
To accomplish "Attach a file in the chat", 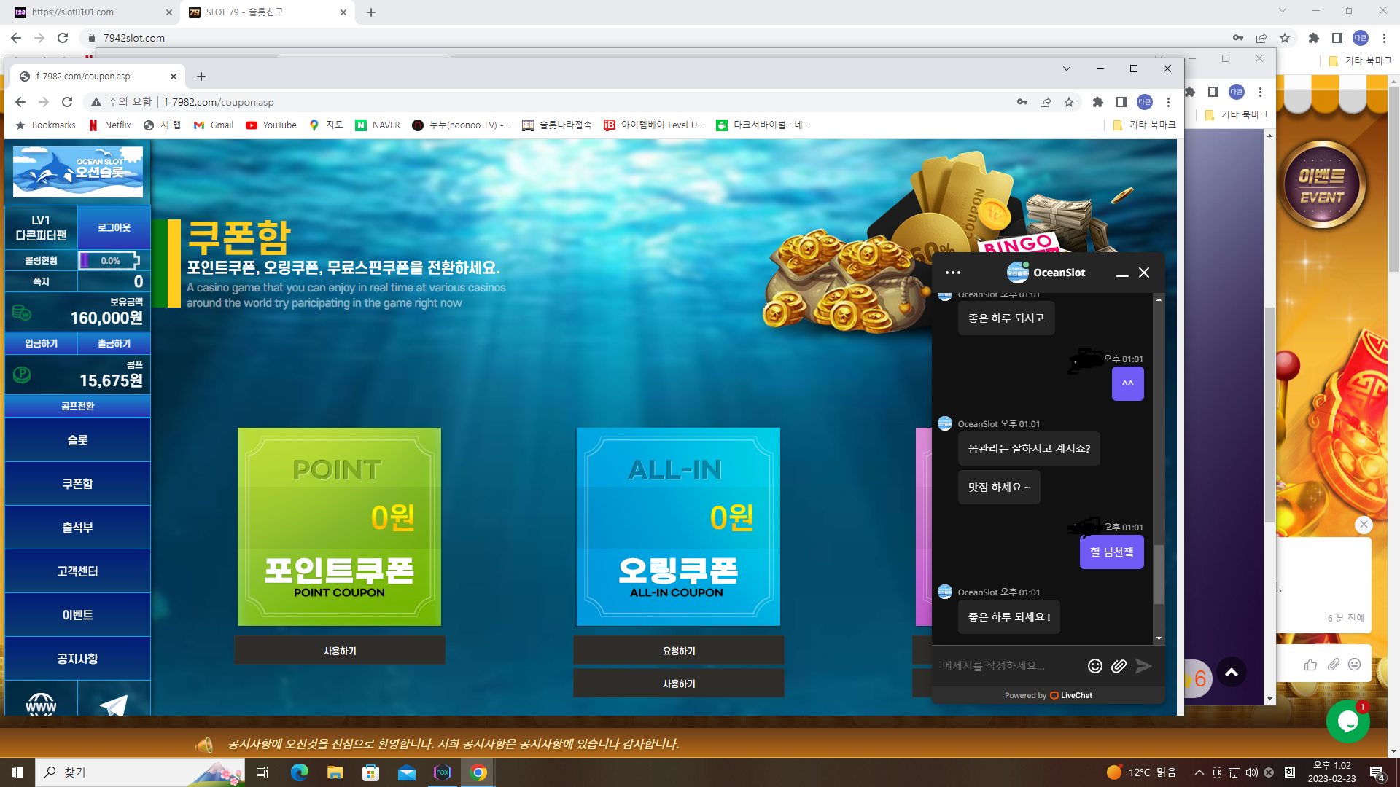I will tap(1119, 666).
